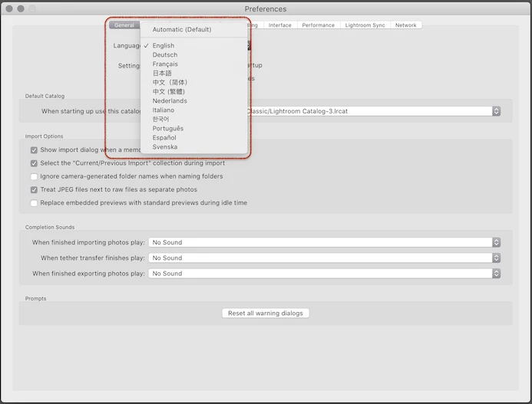Choose Nederlands in language menu
The width and height of the screenshot is (532, 404).
tap(193, 100)
